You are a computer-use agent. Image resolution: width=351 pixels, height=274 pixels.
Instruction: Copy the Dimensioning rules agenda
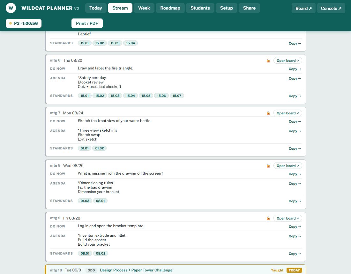click(295, 184)
